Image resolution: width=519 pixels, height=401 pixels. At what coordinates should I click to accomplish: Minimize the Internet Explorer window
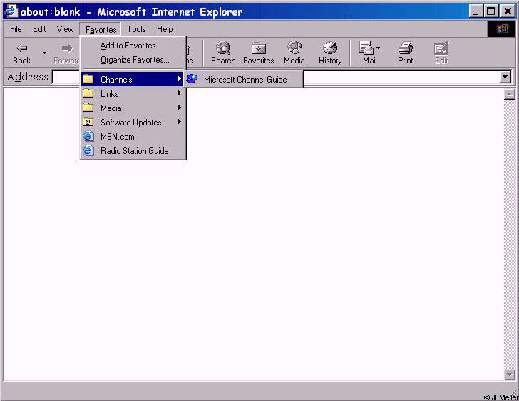(476, 11)
